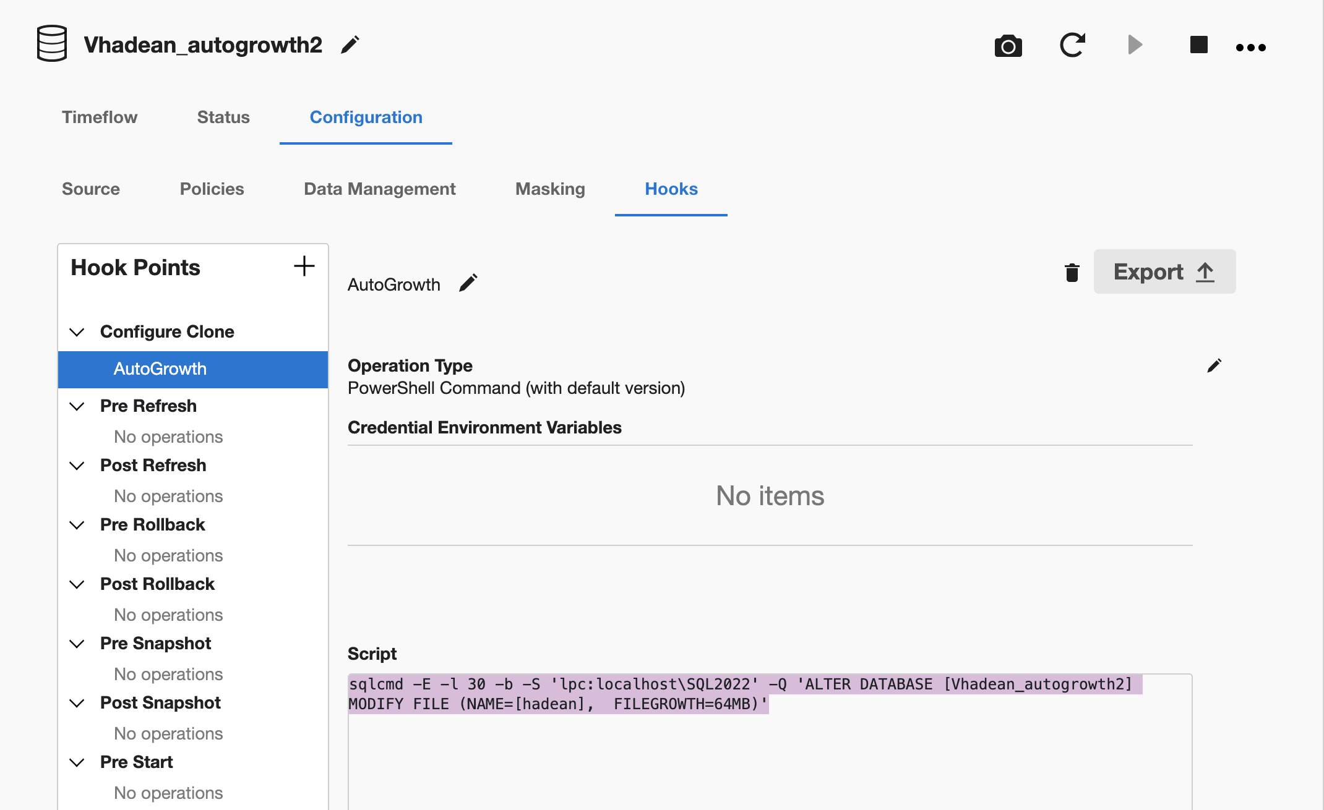The image size is (1324, 810).
Task: Select the AutoGrowth operation in tree
Action: click(x=192, y=369)
